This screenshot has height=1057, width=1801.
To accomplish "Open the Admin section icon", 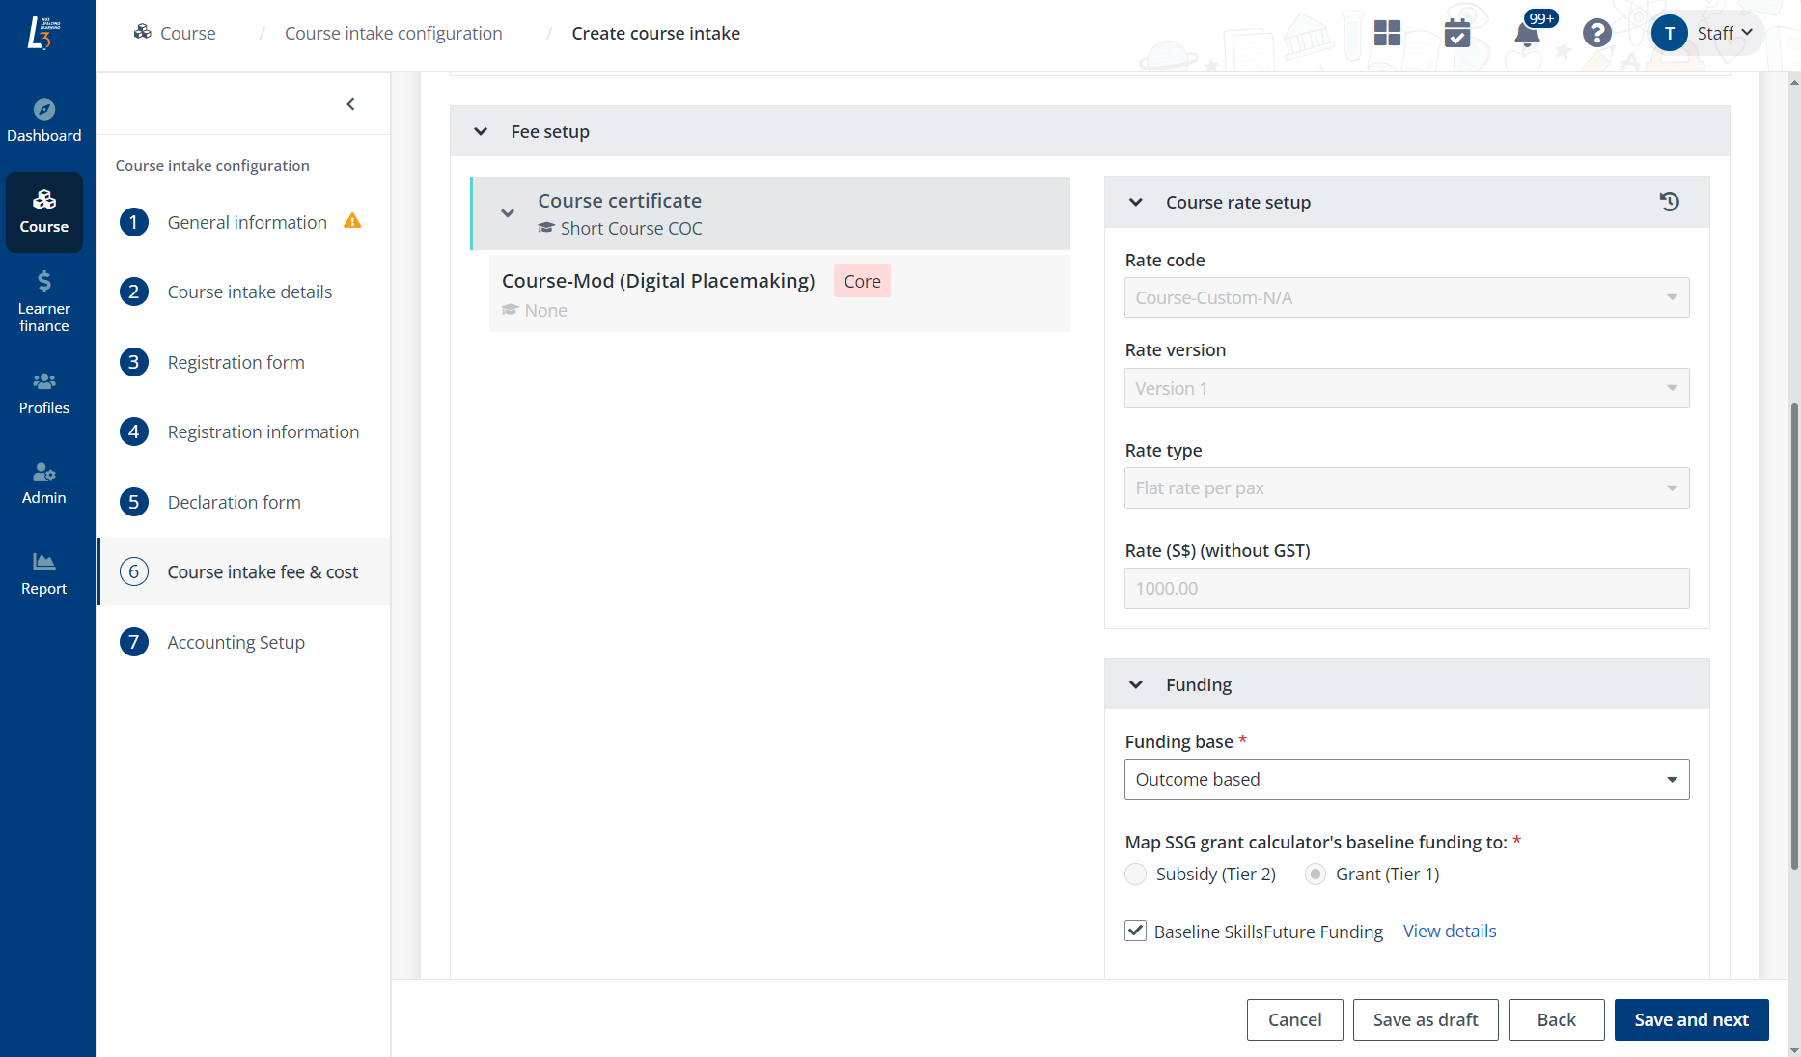I will (x=44, y=472).
